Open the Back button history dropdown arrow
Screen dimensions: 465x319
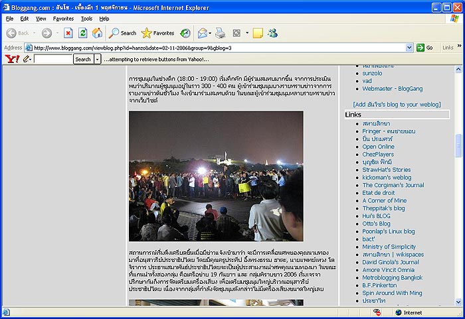click(34, 33)
